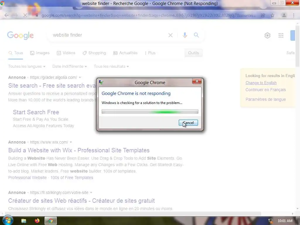Click Cancel in the not responding dialog
Image resolution: width=300 pixels, height=225 pixels.
click(x=188, y=123)
